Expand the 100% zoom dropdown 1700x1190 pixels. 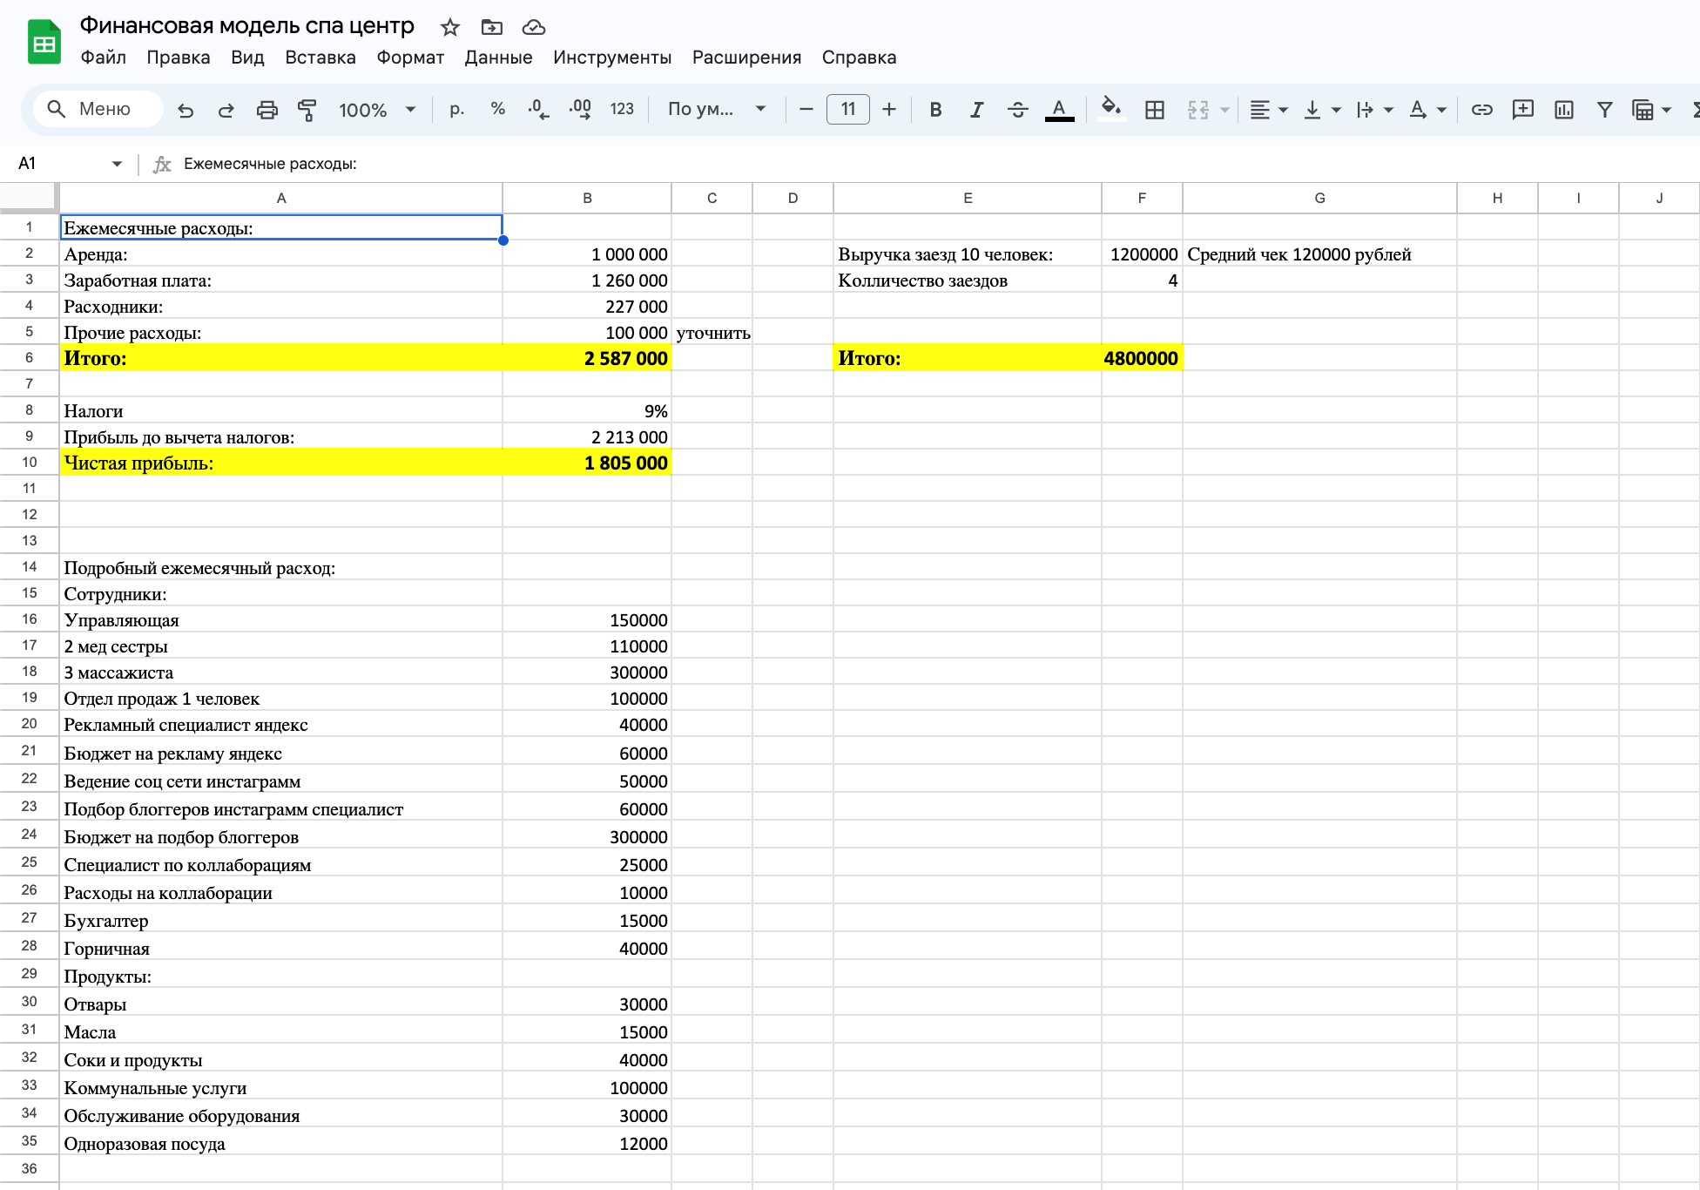pyautogui.click(x=377, y=110)
